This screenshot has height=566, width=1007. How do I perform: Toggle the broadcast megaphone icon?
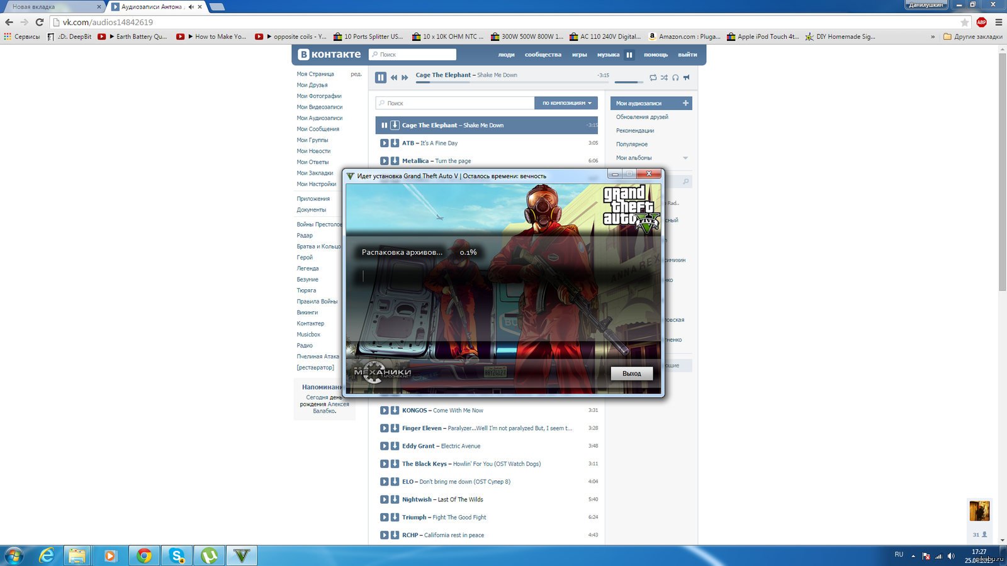coord(687,77)
